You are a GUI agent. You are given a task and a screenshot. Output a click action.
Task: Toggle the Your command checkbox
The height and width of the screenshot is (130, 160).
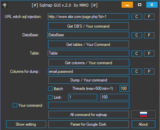click(15, 105)
